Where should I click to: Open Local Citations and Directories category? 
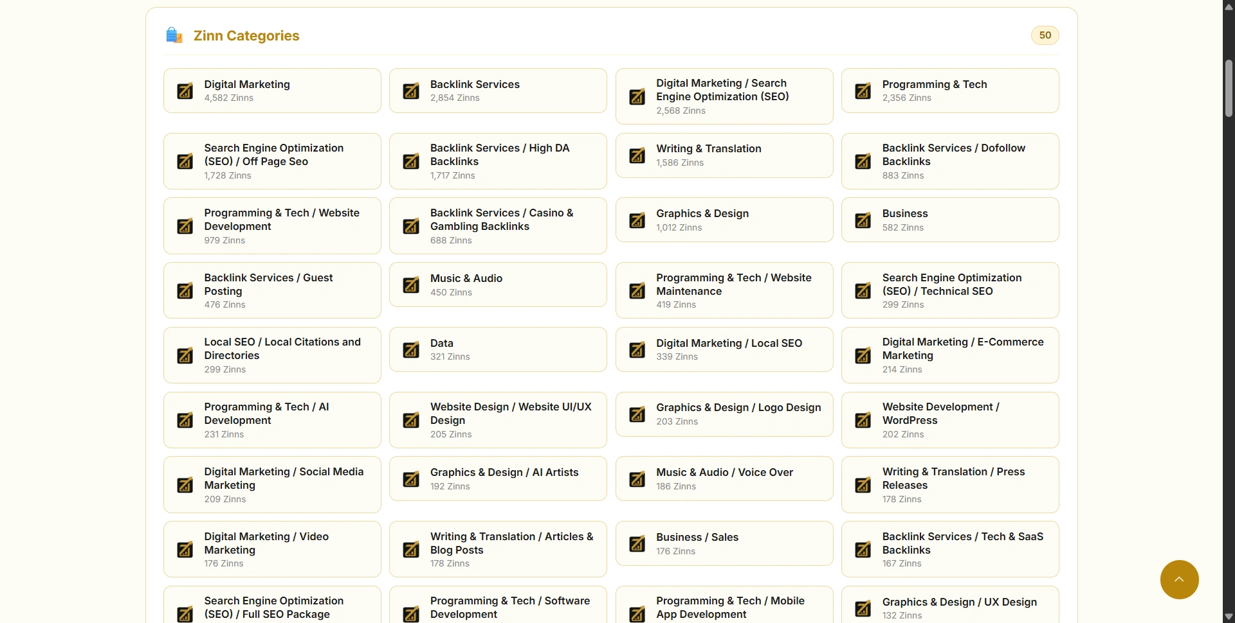[272, 355]
